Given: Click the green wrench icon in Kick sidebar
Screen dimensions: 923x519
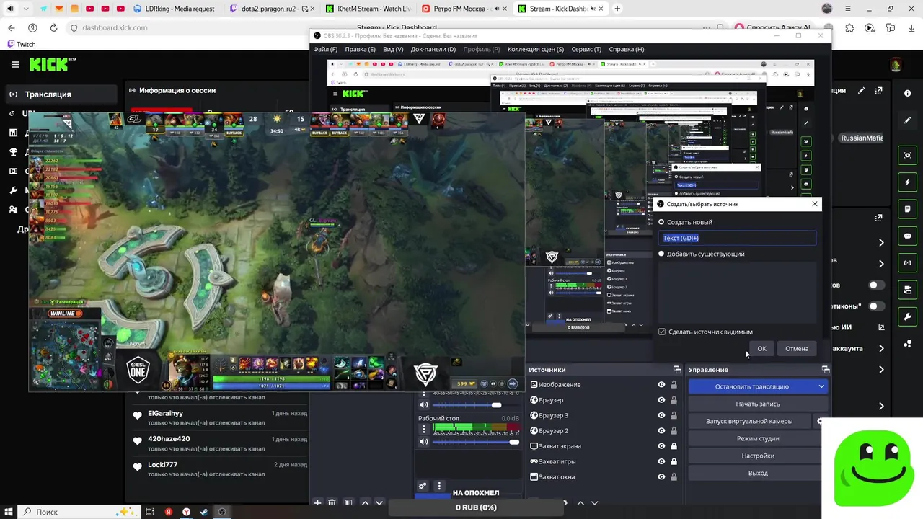Looking at the screenshot, I should (908, 316).
